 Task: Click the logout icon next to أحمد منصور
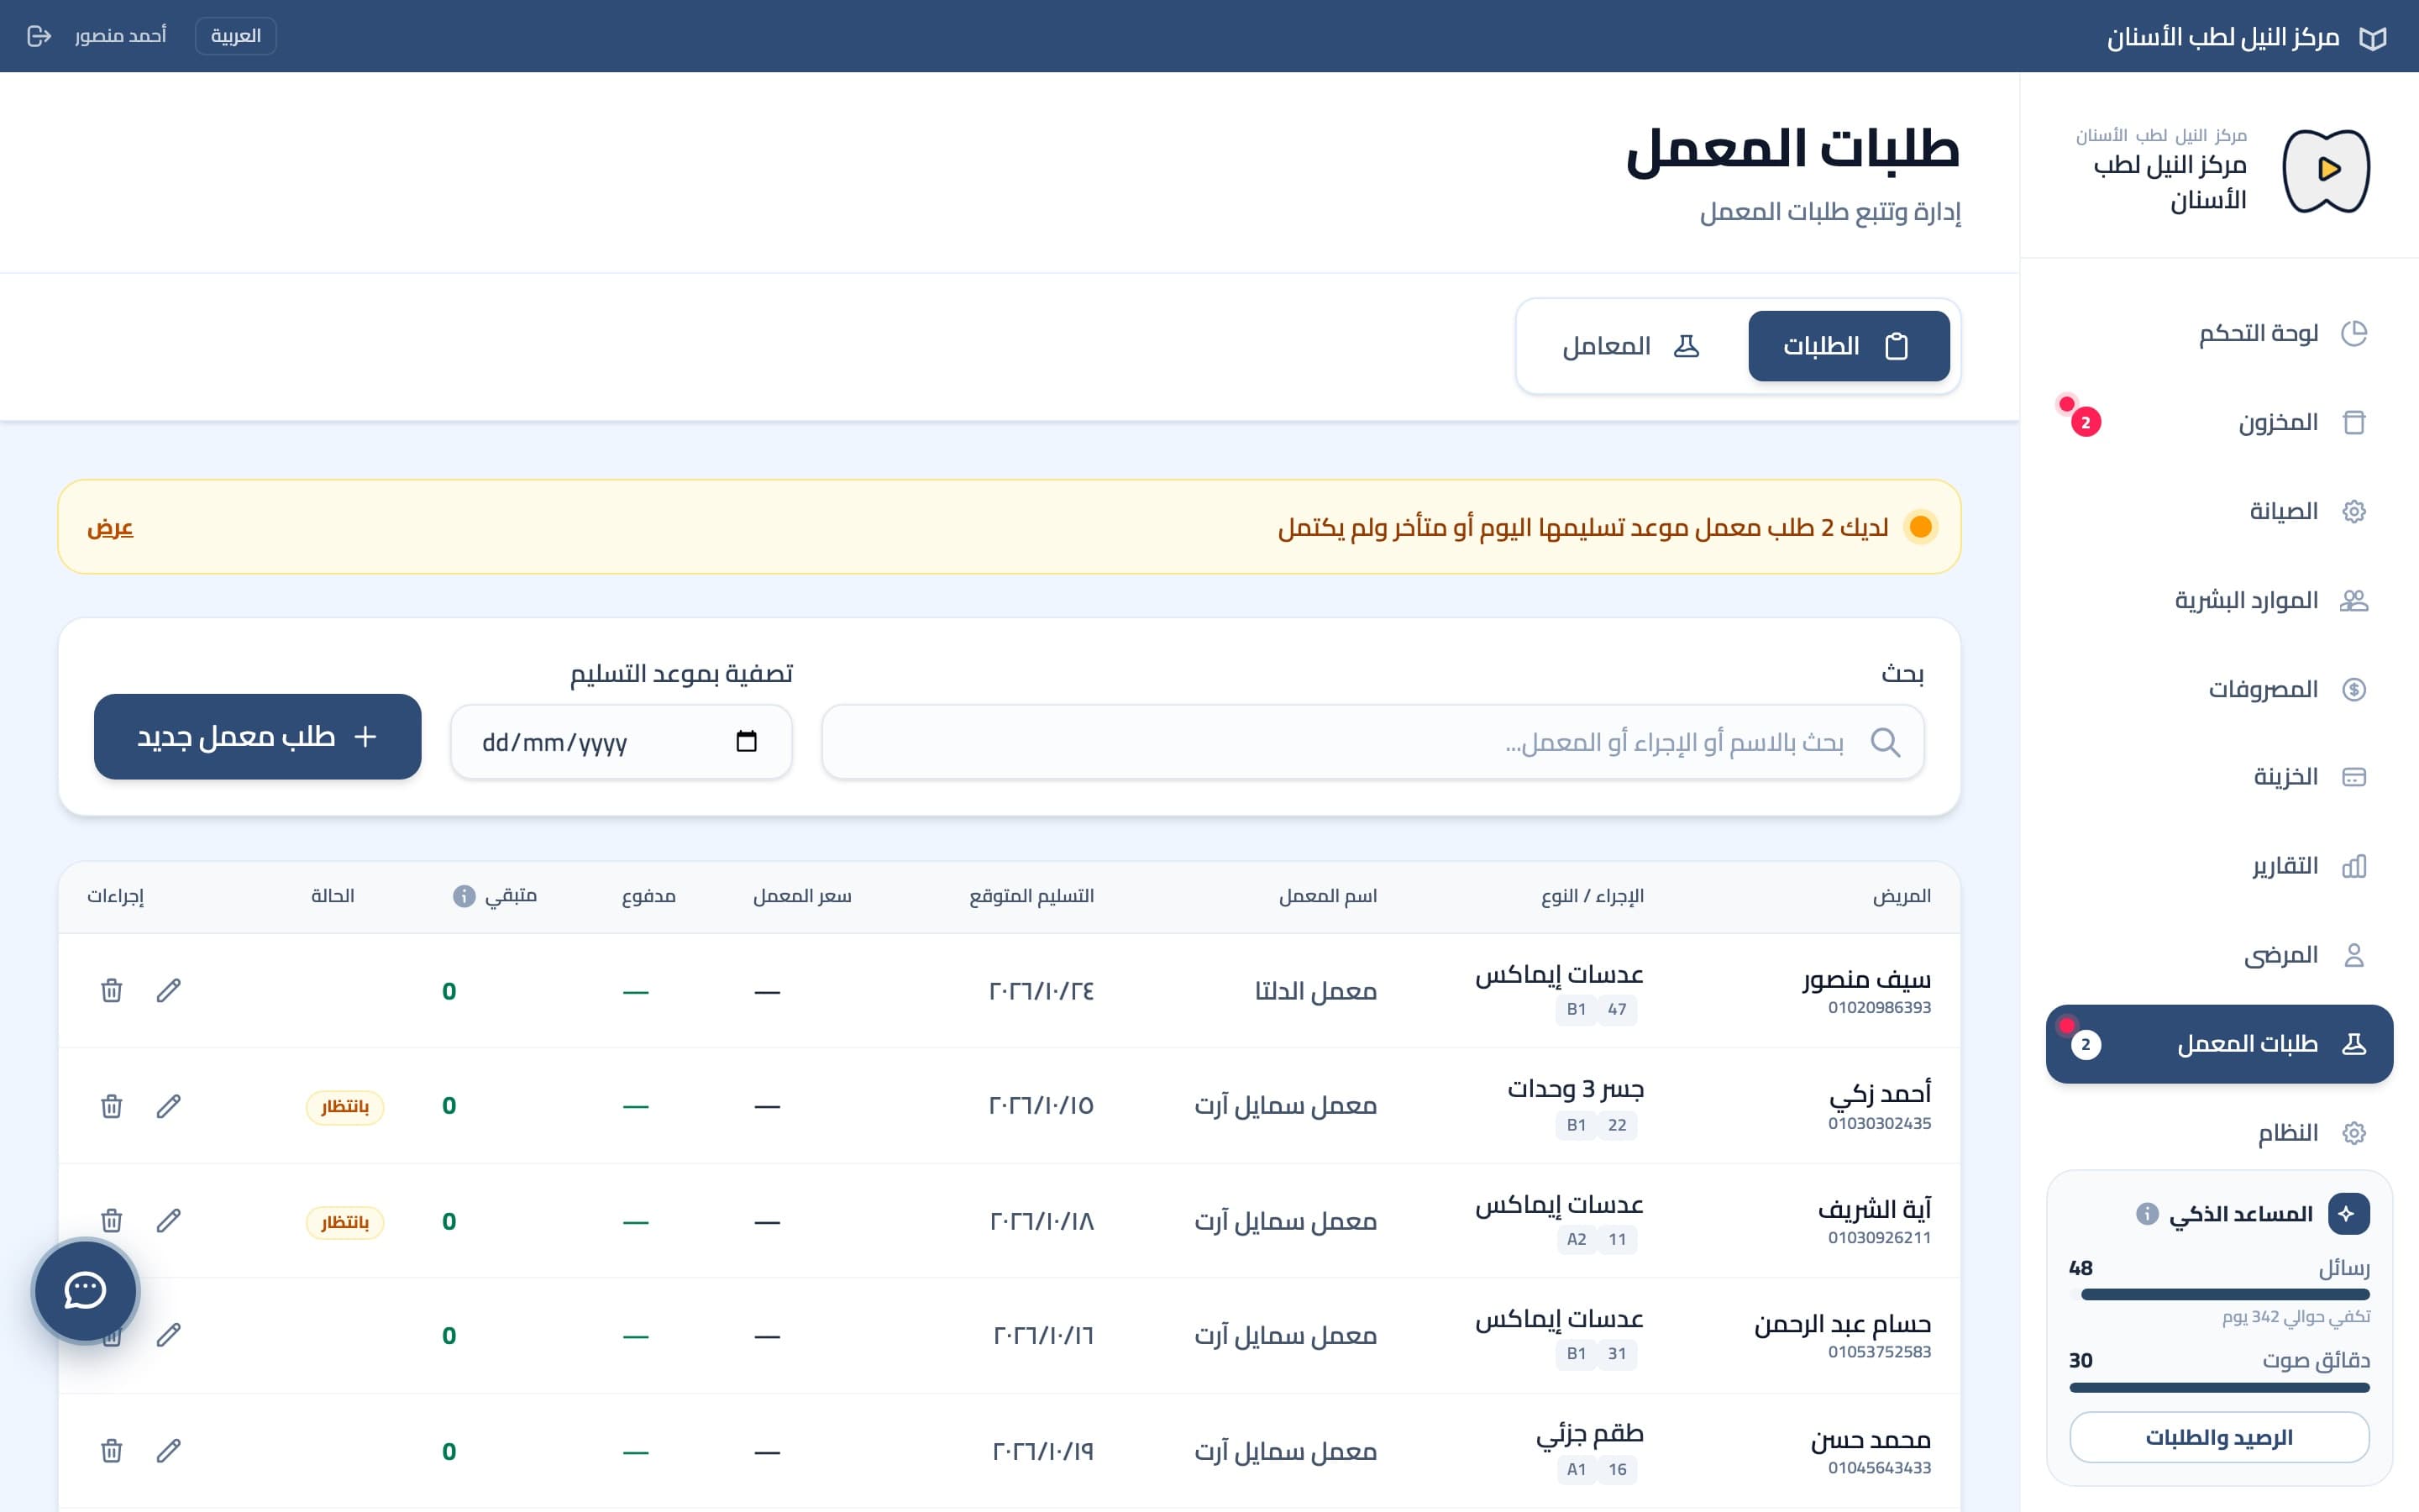tap(39, 36)
